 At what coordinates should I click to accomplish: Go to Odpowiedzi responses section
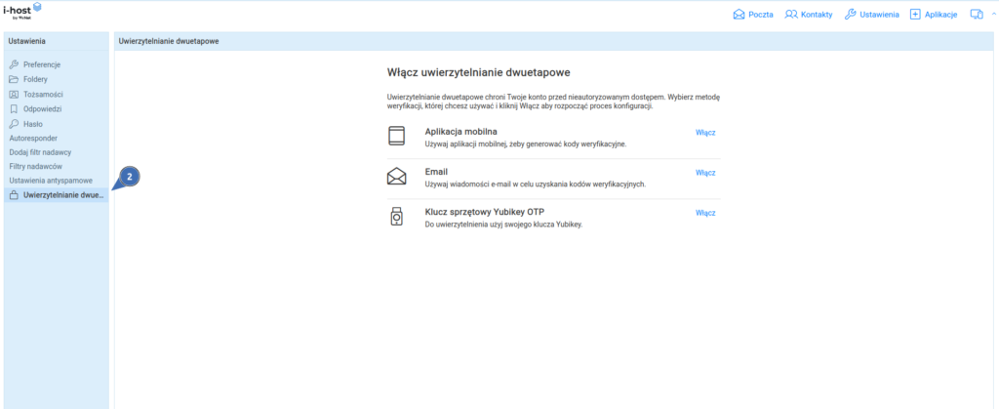point(43,109)
